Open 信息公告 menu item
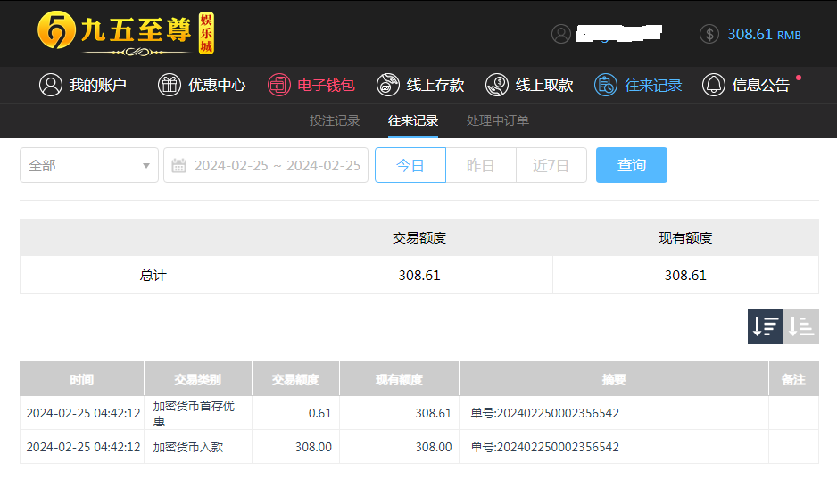Viewport: 837px width, 479px height. tap(746, 85)
